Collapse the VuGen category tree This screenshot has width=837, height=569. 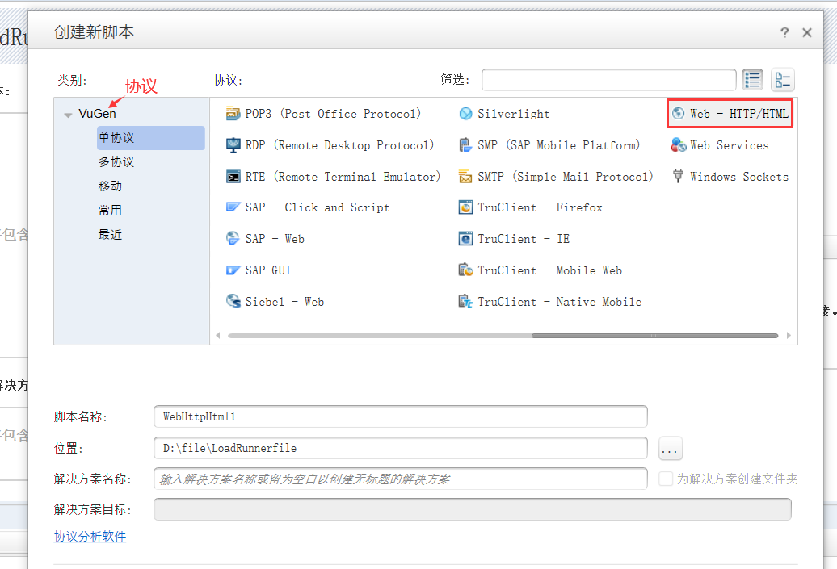68,115
